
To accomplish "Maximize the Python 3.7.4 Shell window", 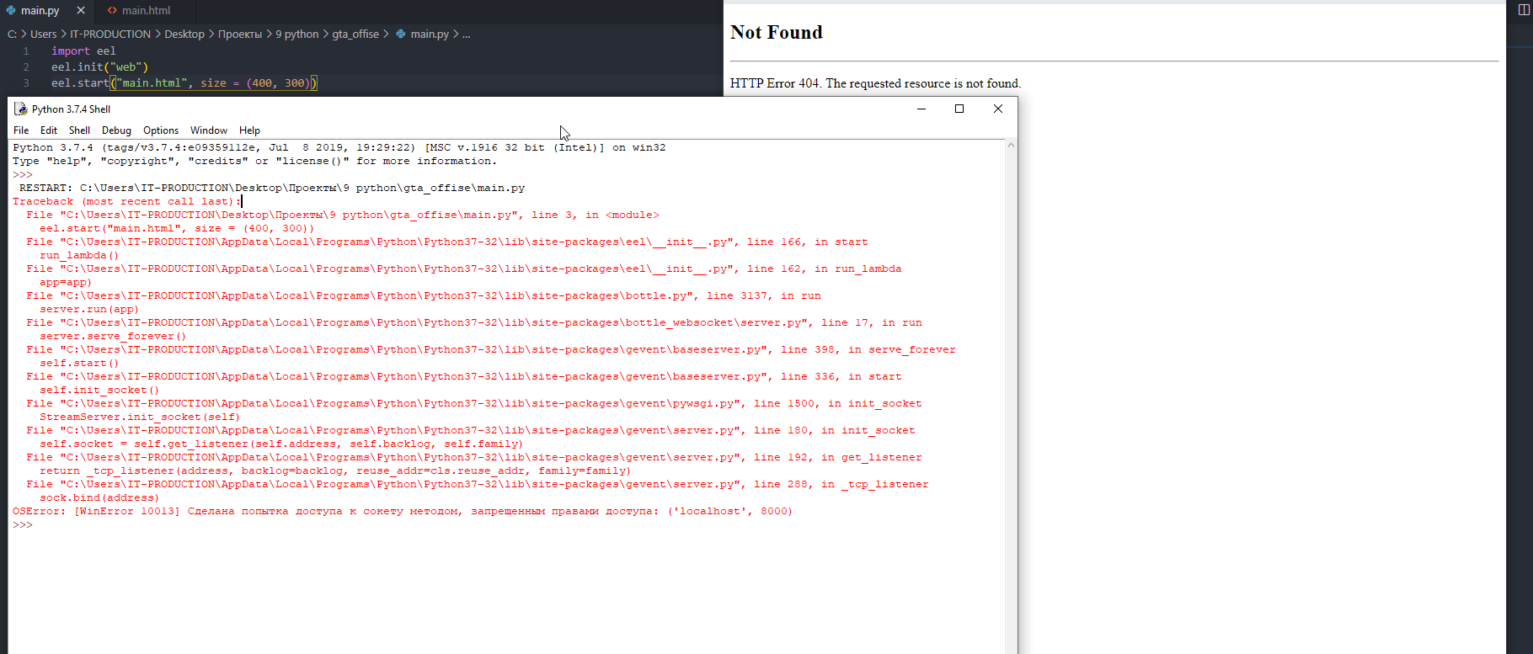I will 959,109.
